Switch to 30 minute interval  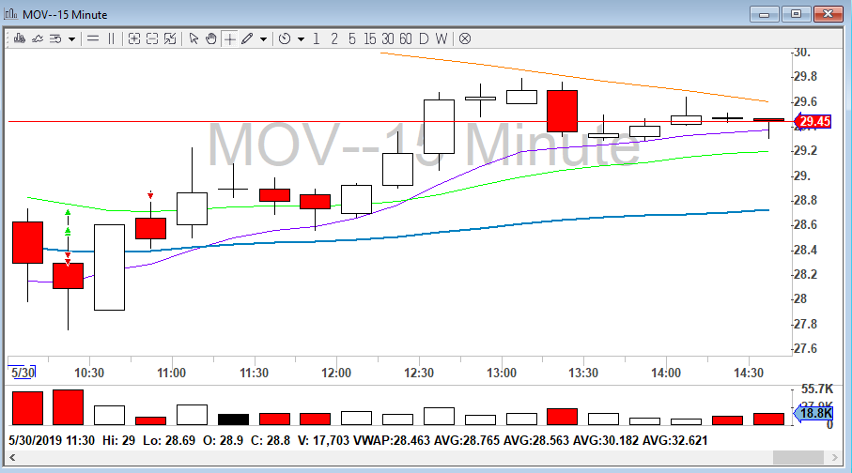click(x=387, y=38)
